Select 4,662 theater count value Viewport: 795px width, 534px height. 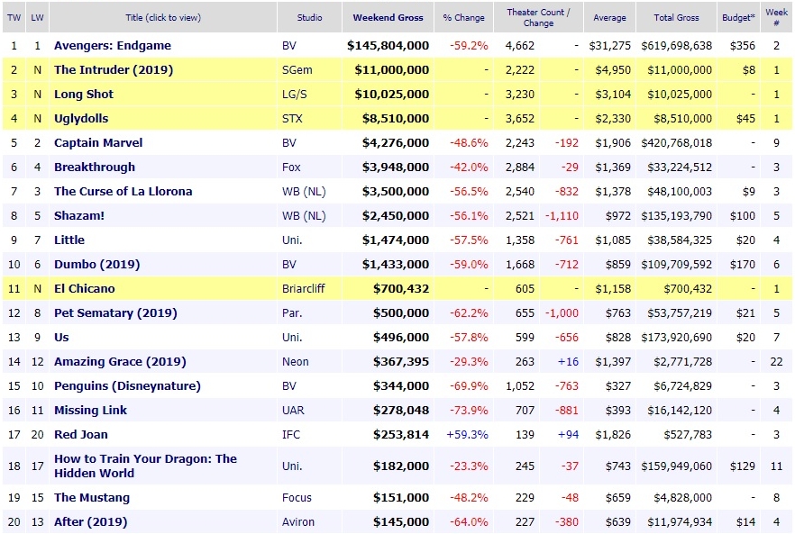520,46
